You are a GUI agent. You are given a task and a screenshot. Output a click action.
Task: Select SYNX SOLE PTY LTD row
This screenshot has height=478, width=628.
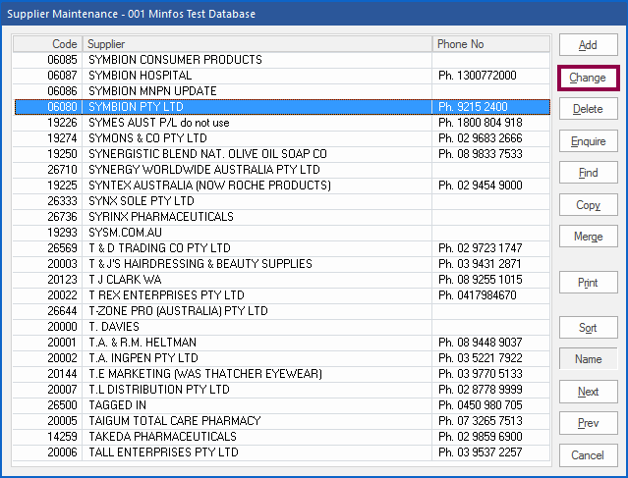(281, 201)
